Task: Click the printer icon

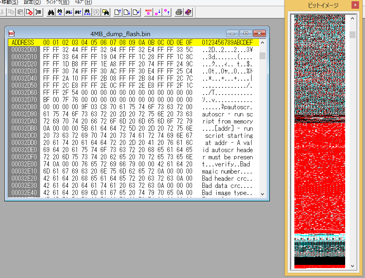Action: [179, 12]
